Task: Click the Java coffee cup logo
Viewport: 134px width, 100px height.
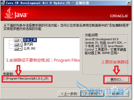Action: 9,13
